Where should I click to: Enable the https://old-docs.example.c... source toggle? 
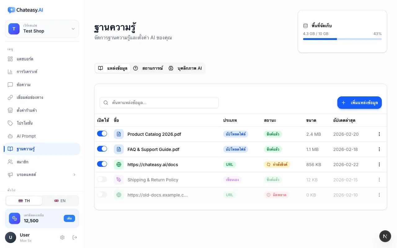point(102,194)
